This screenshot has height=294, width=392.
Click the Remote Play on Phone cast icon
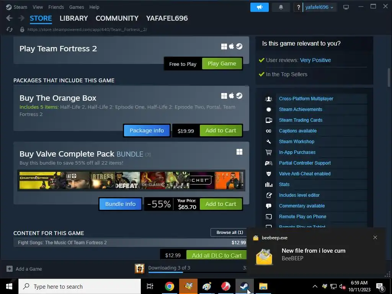pyautogui.click(x=268, y=217)
